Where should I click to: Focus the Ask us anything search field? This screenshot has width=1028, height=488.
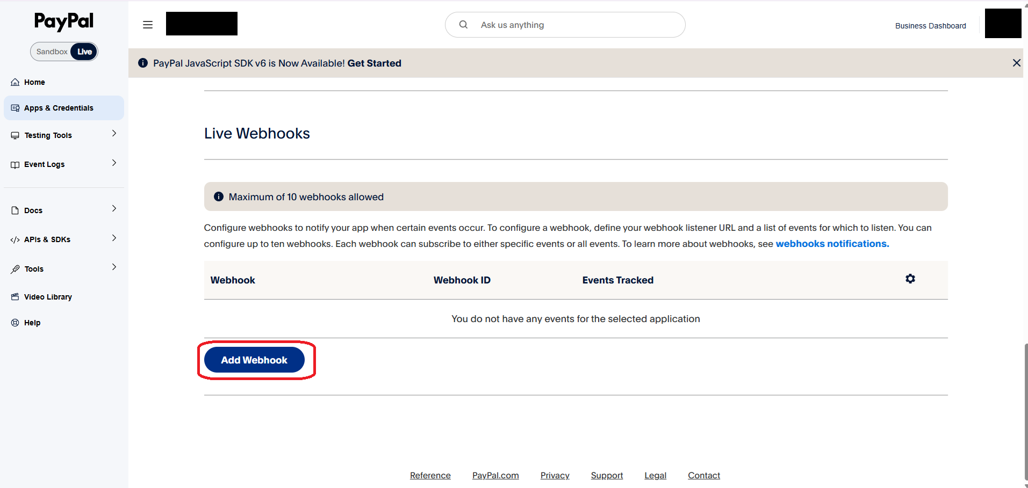coord(565,25)
